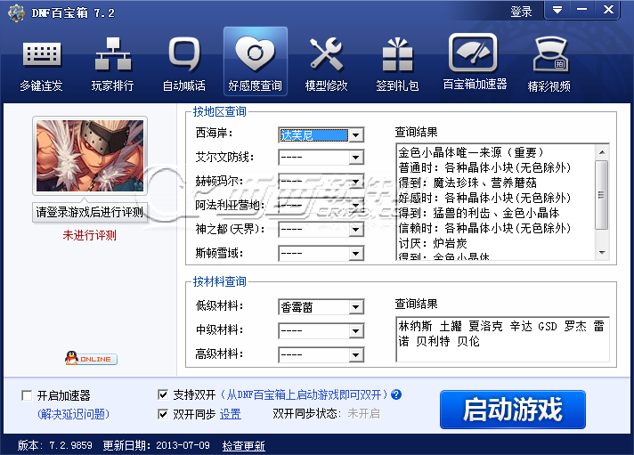The height and width of the screenshot is (455, 634).
Task: Open the title bar dropdown menu arrow
Action: tap(557, 10)
